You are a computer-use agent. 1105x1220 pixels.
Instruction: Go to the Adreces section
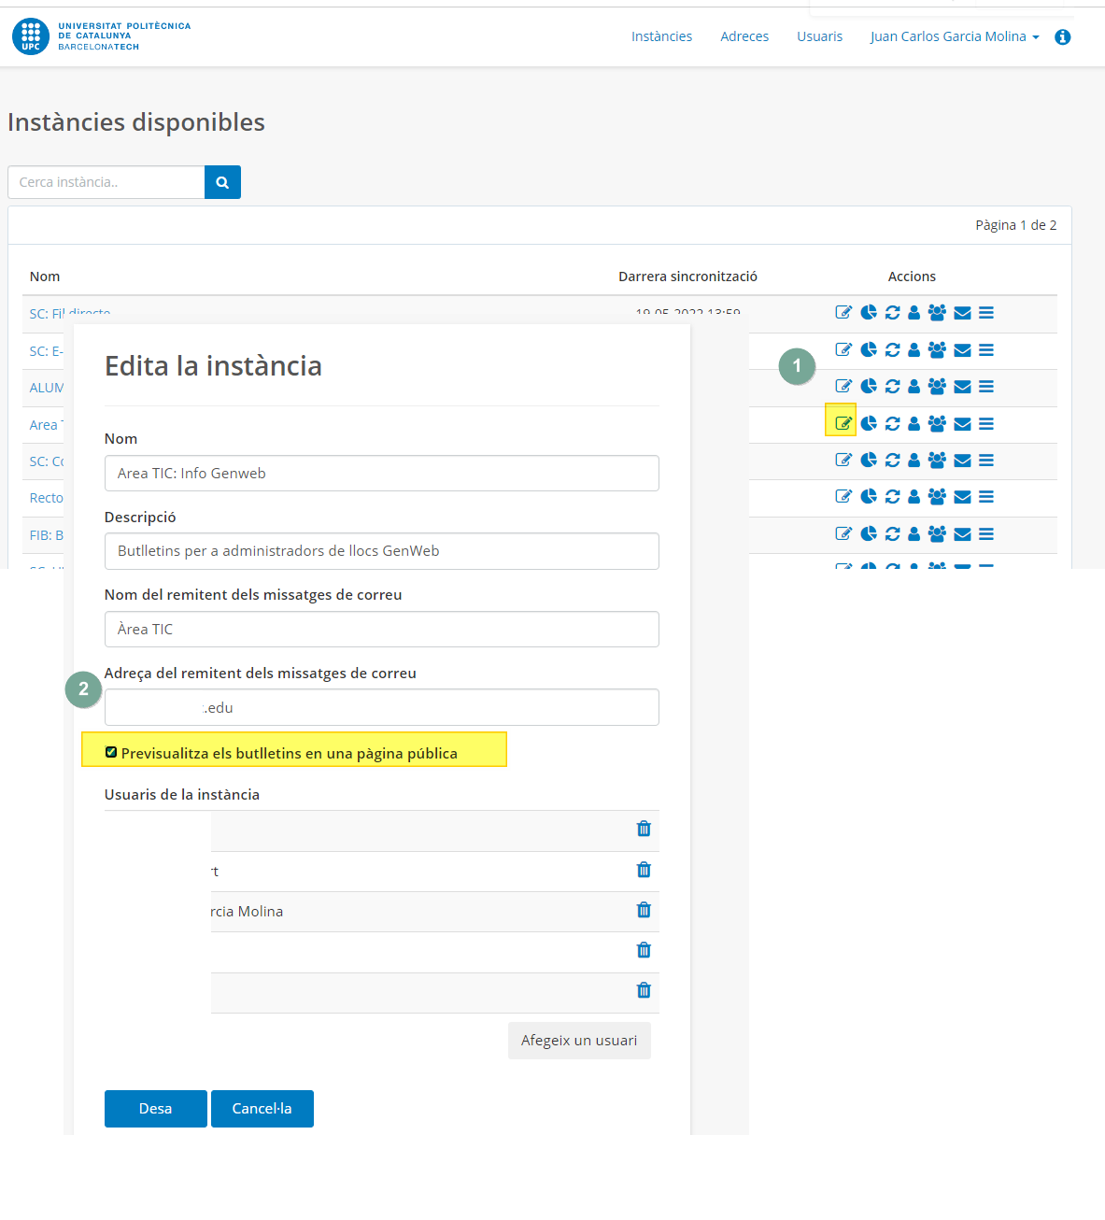click(744, 36)
